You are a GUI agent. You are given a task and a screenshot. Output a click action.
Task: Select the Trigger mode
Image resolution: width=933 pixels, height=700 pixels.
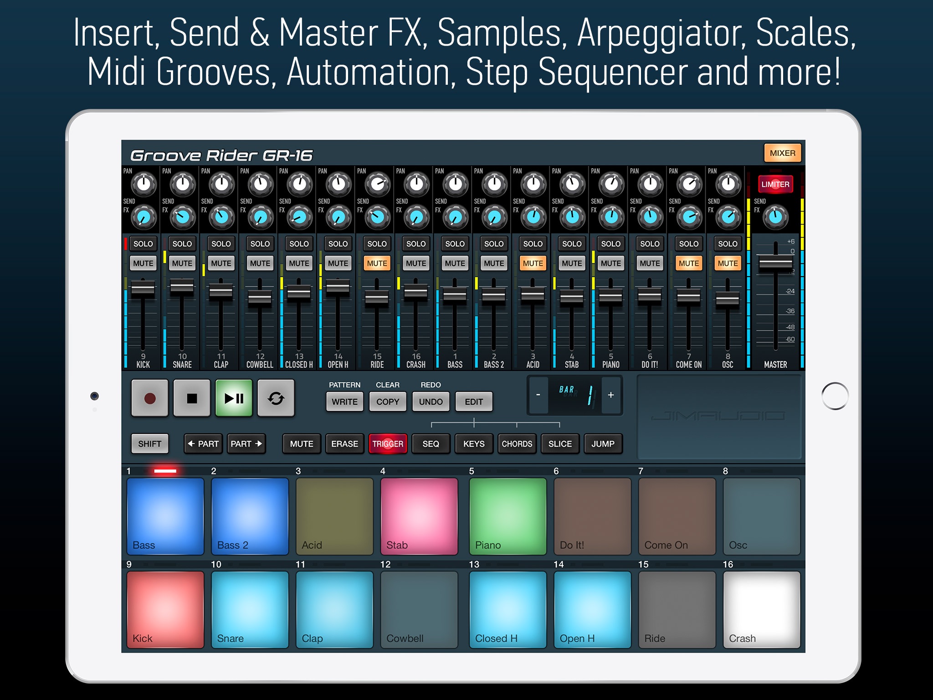coord(388,444)
